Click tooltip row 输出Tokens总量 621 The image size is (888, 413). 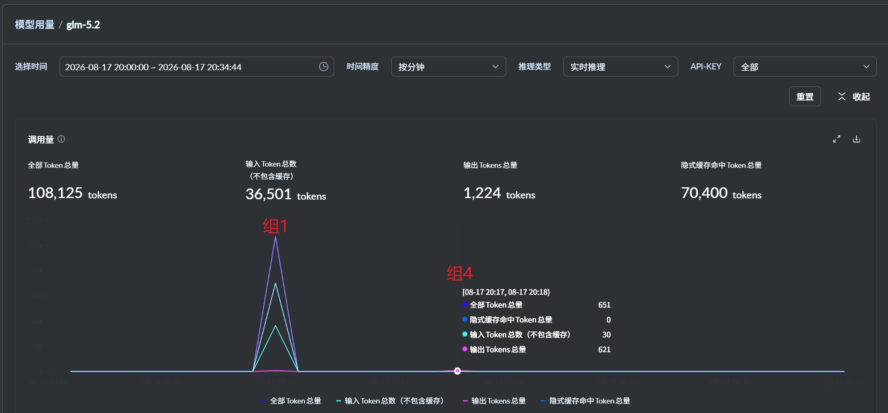(537, 349)
